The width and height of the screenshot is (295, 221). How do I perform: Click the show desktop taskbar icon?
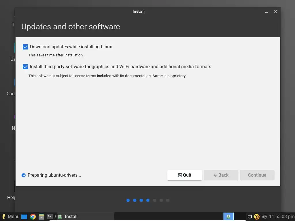click(24, 217)
